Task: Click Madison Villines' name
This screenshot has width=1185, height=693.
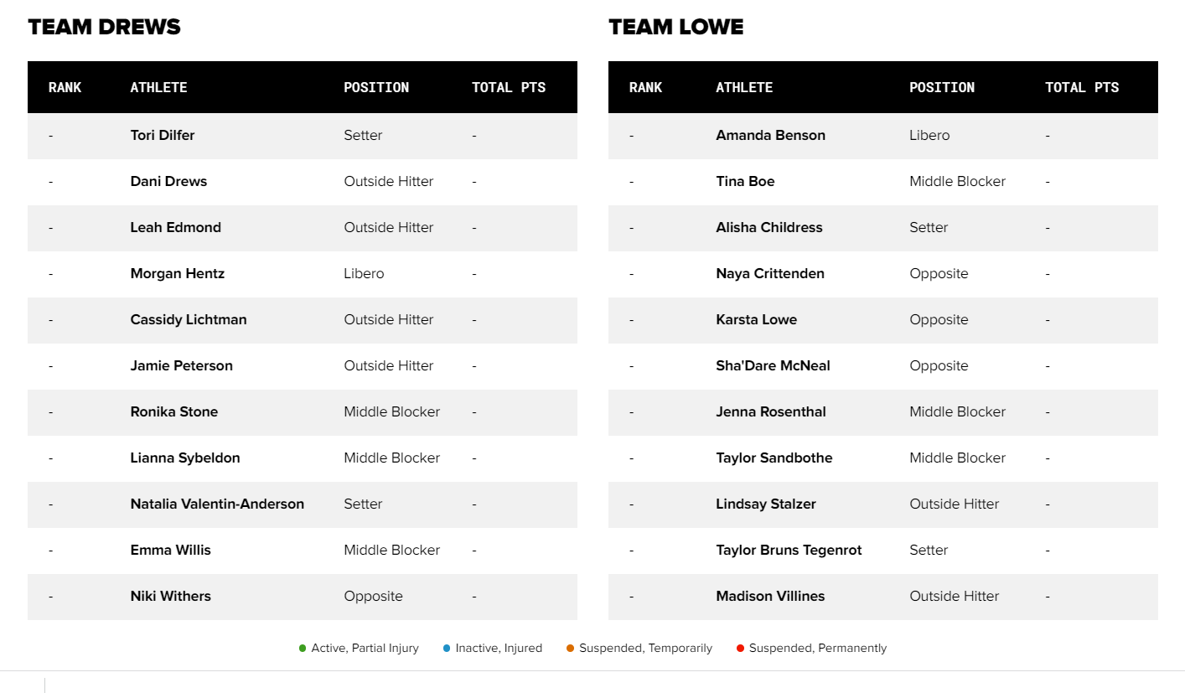Action: [770, 597]
